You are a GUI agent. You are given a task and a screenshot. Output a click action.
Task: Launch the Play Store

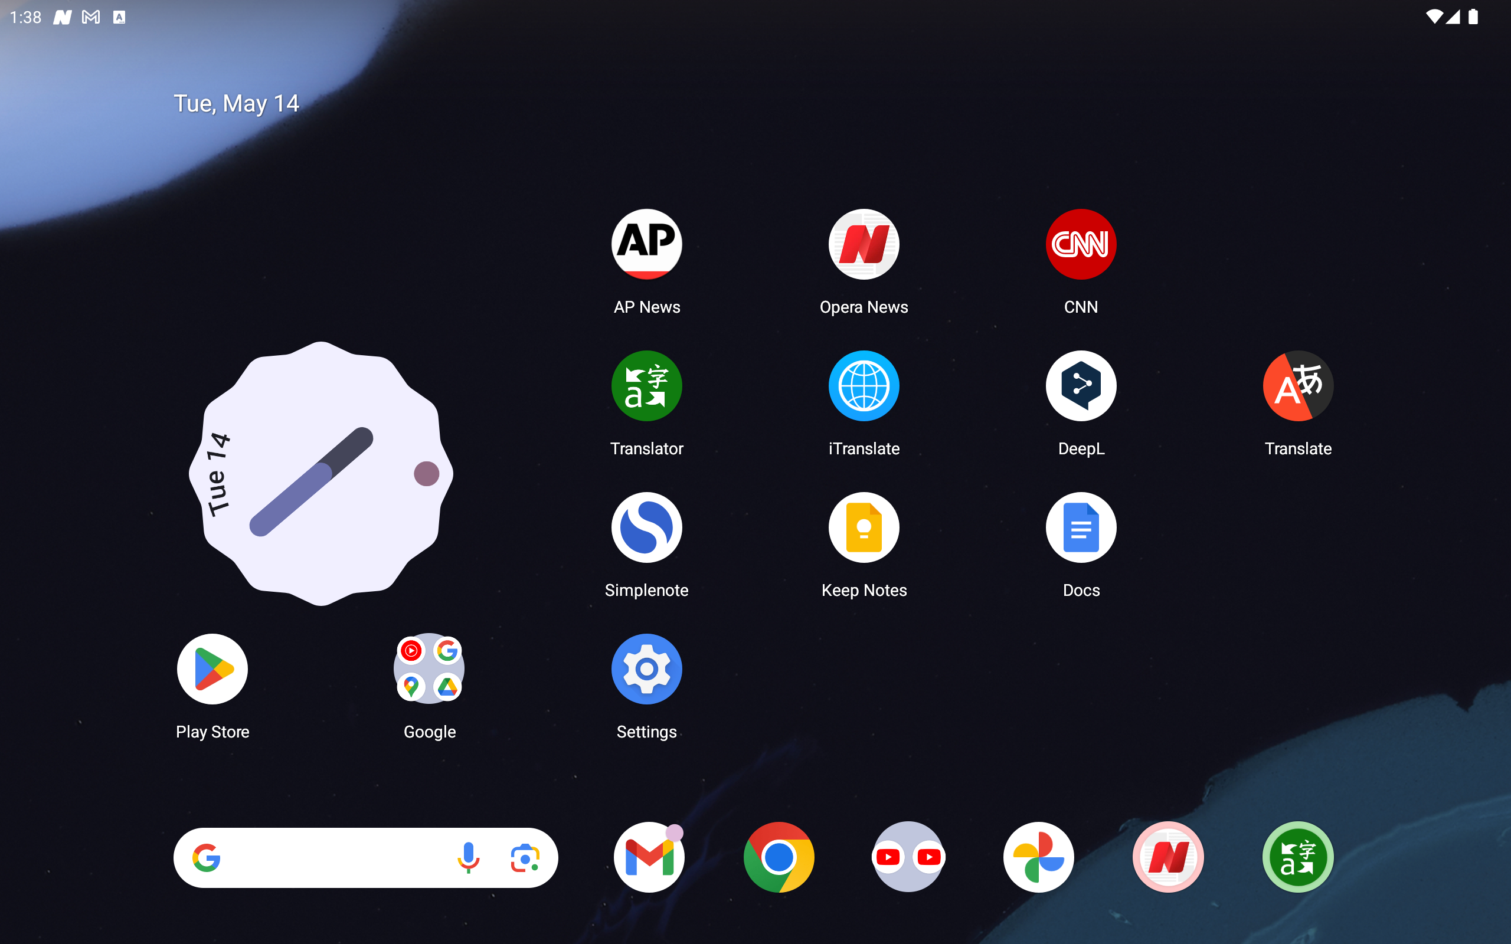(x=212, y=669)
